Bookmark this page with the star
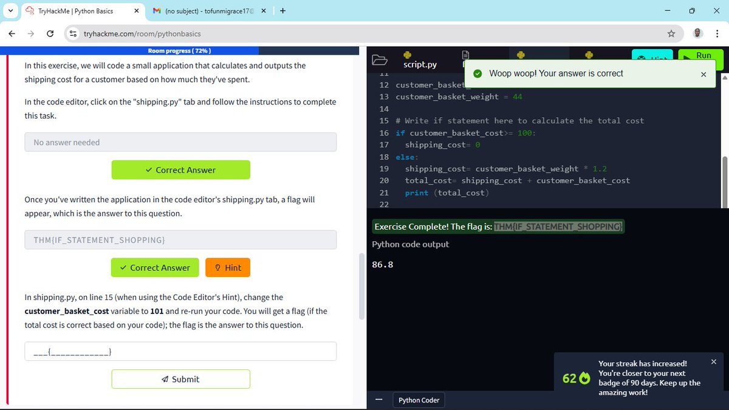Image resolution: width=729 pixels, height=410 pixels. [671, 33]
